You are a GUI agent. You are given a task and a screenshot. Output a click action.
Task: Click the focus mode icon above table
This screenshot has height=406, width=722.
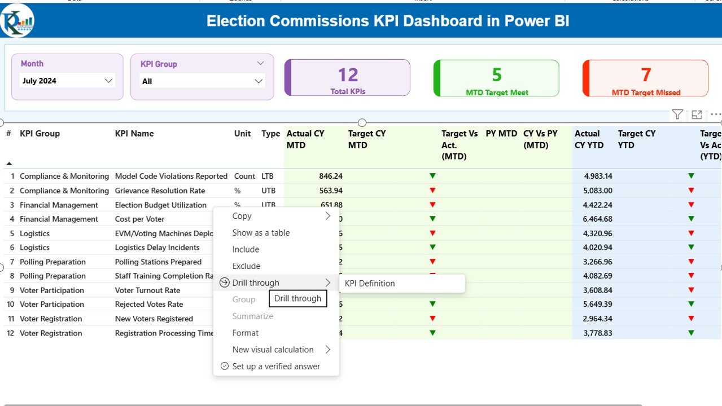697,114
